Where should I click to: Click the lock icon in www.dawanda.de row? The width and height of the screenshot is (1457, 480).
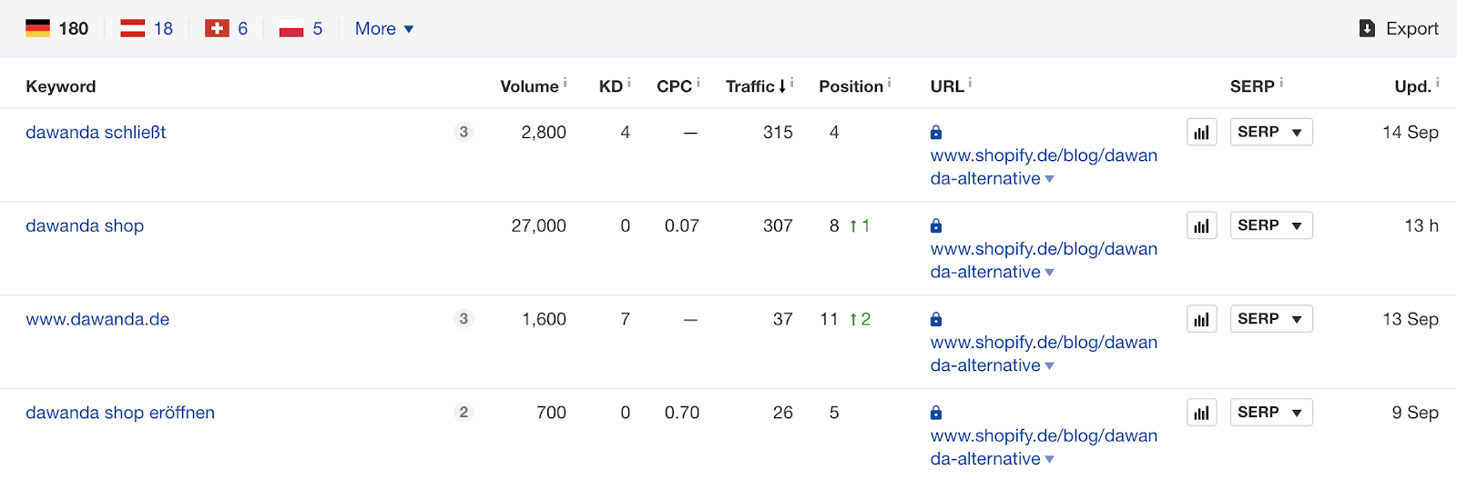[936, 320]
